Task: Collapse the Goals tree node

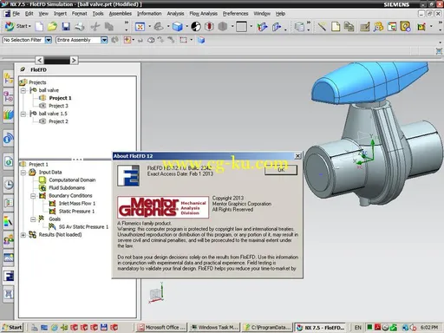Action: (33, 219)
